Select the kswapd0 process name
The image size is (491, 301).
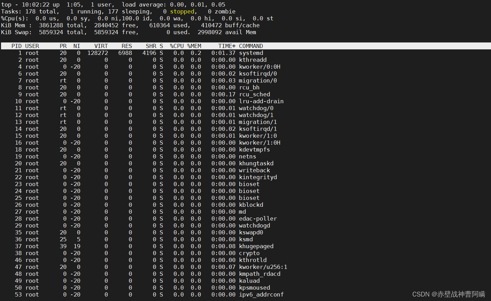251,232
